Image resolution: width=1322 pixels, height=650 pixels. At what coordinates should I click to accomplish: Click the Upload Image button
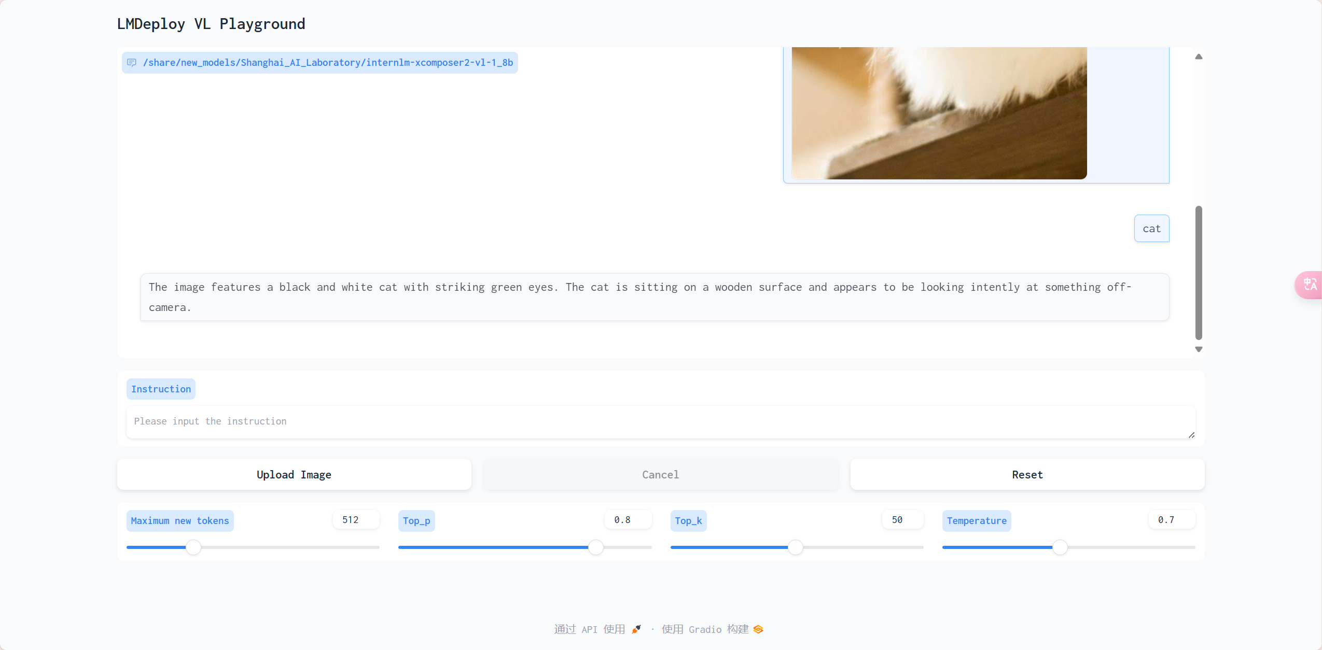click(294, 474)
